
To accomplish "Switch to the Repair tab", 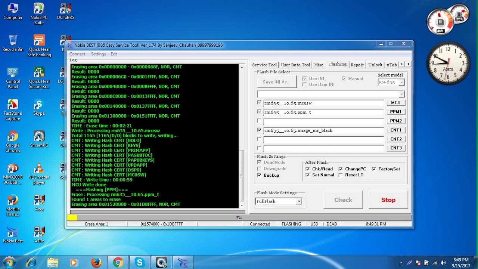I will coord(357,65).
